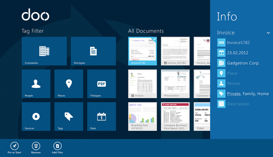
Task: Uncheck the selected Invoice5782 document
Action: click(x=143, y=51)
